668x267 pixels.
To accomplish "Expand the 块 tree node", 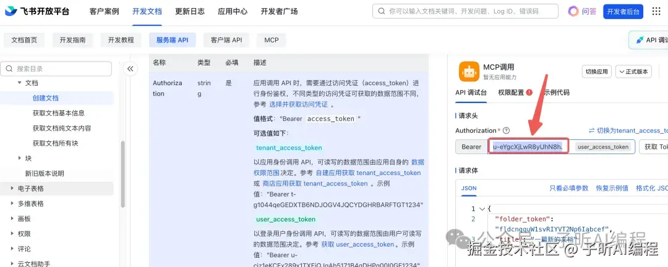I will click(x=19, y=158).
